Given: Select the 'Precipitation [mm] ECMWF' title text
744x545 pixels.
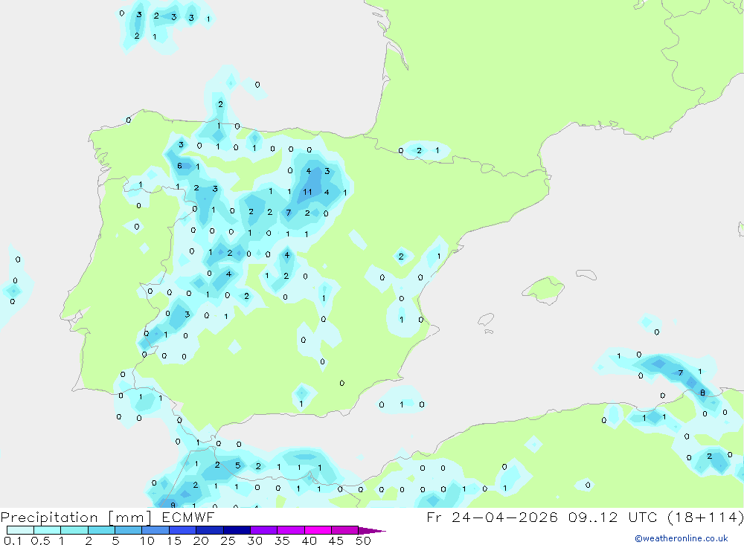Looking at the screenshot, I should [x=108, y=517].
